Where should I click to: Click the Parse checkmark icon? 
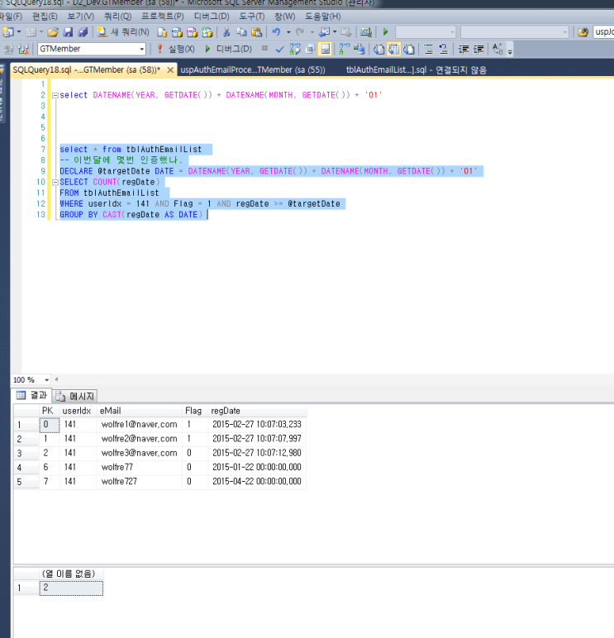279,50
